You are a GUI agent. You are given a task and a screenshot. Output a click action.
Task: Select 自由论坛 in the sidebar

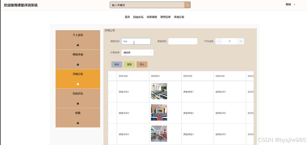pos(78,98)
